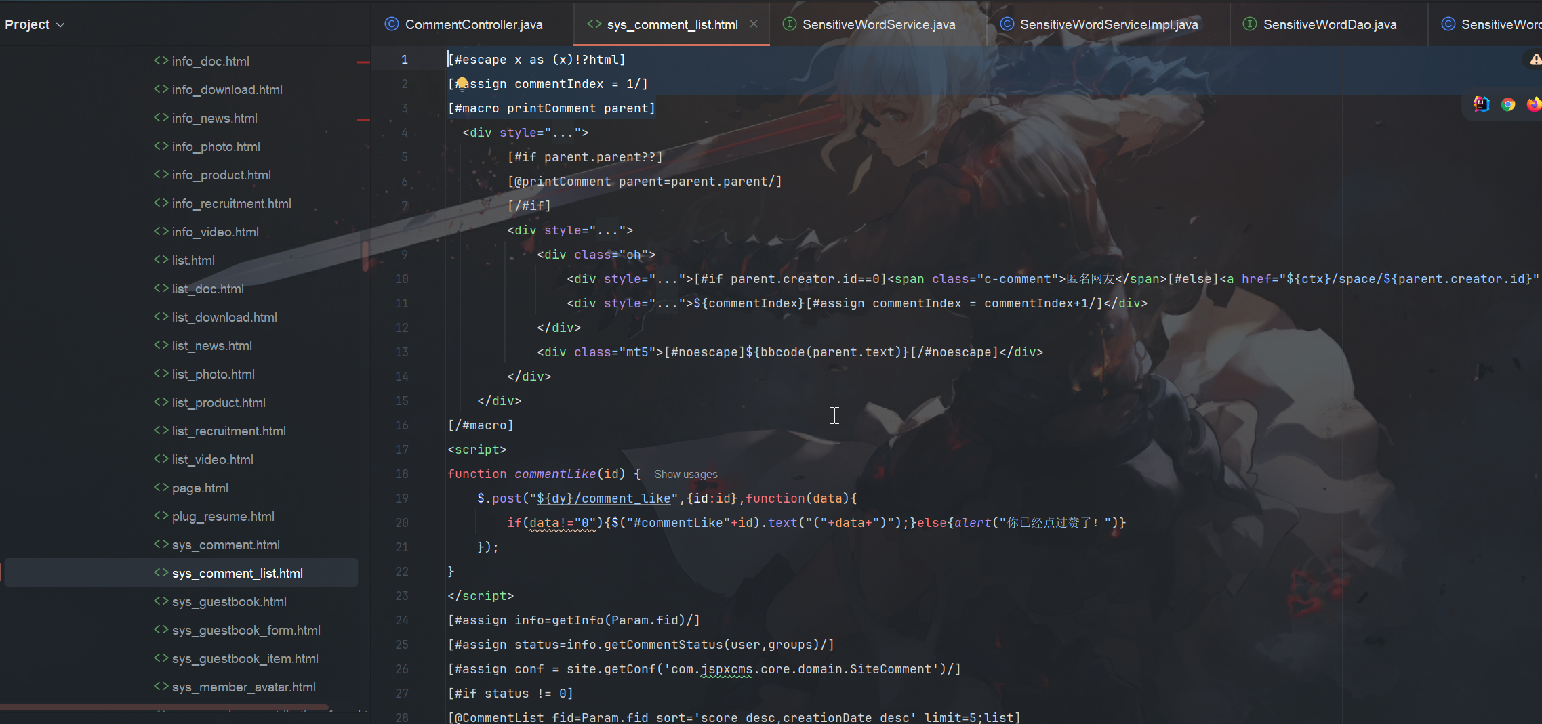Switch to SensitiveWordServiceImpl.java tab
The image size is (1542, 724).
click(1108, 24)
